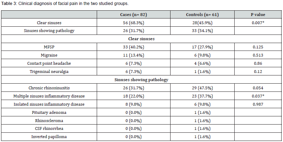The width and height of the screenshot is (283, 142).
Task: Click the Rhinoscleroma row label
Action: (x=49, y=121)
